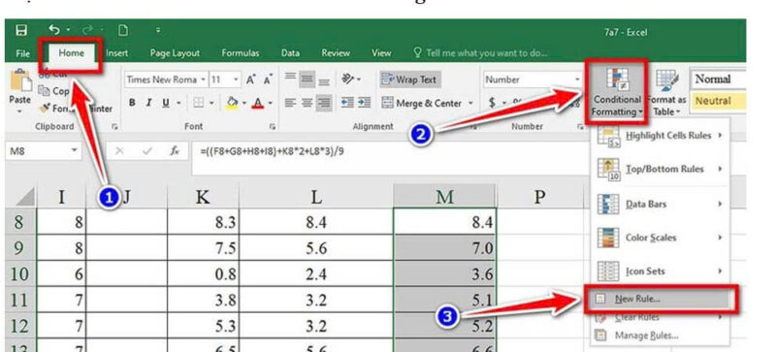Open the Page Layout tab
Viewport: 776px width, 352px height.
[x=175, y=53]
